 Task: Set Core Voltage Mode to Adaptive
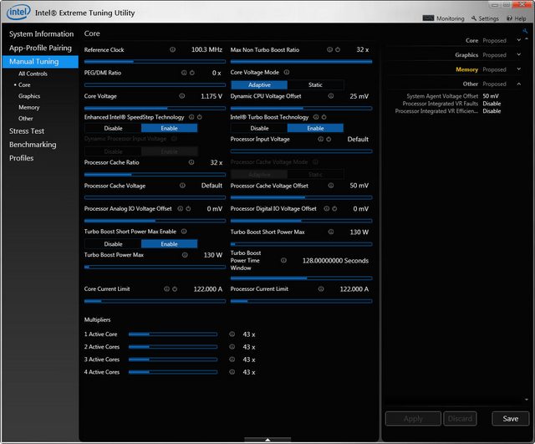click(259, 84)
